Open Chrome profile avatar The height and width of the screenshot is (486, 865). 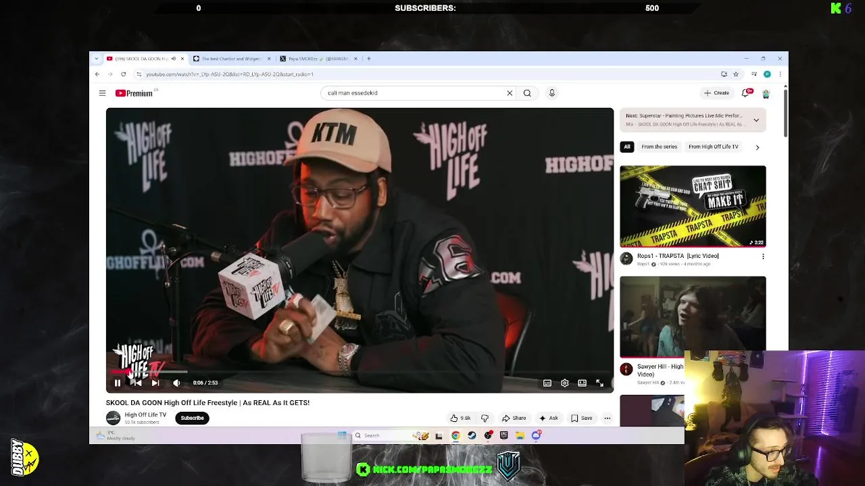pos(767,74)
